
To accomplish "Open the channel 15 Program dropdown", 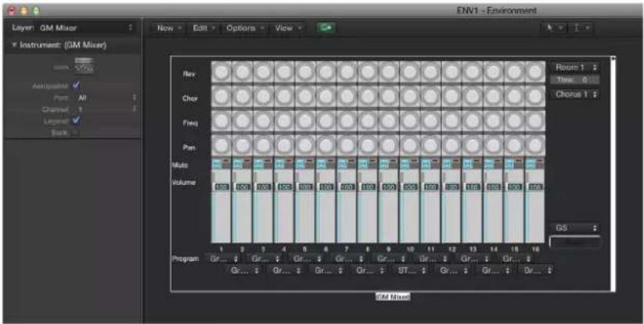I will coord(516,259).
